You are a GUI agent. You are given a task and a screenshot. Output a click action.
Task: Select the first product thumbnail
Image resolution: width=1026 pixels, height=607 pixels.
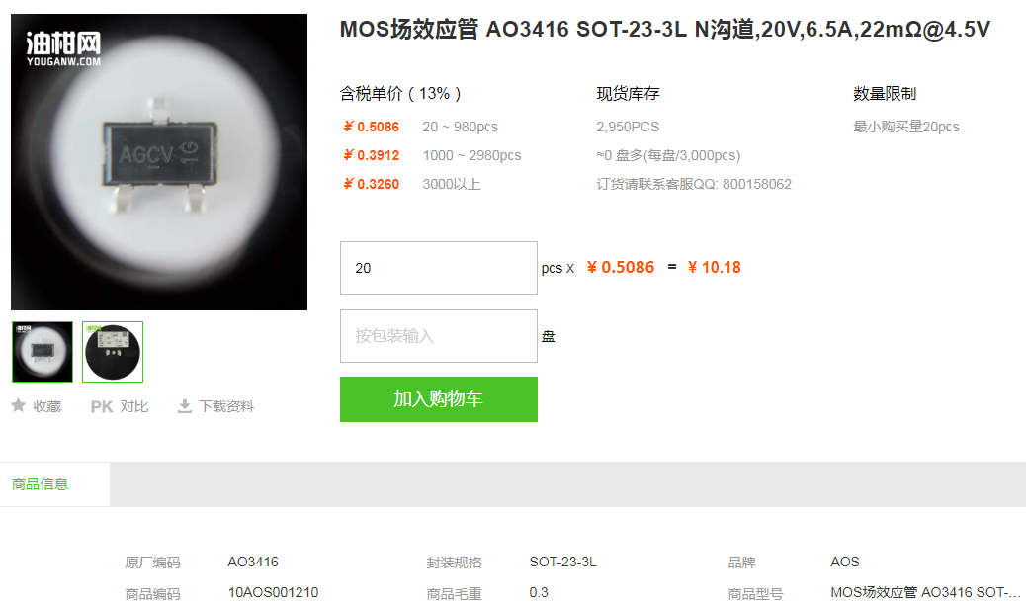[x=43, y=352]
